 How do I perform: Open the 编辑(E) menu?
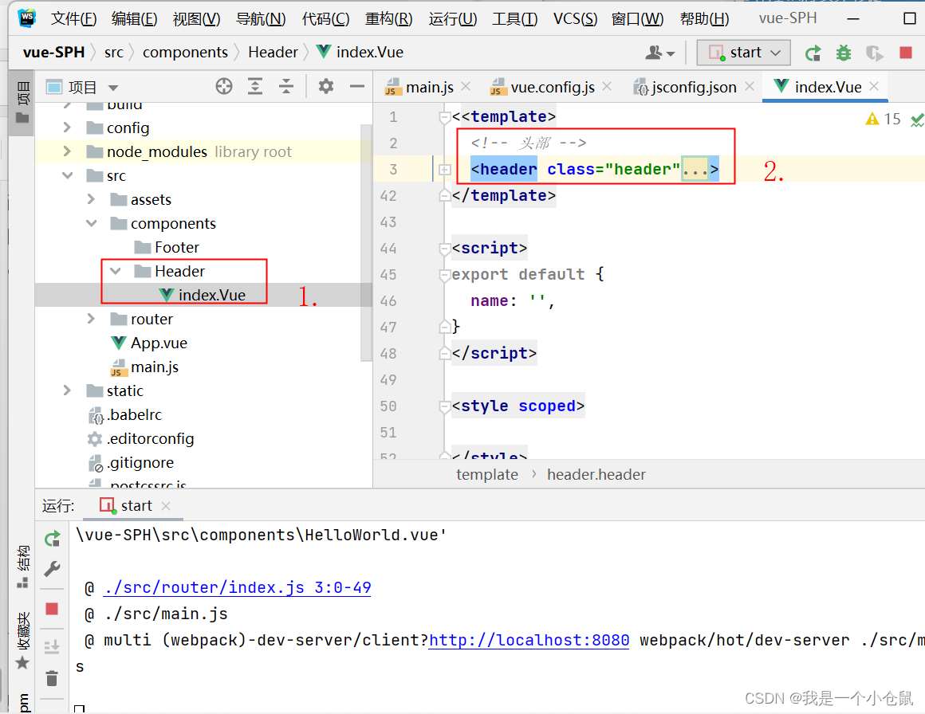click(135, 19)
